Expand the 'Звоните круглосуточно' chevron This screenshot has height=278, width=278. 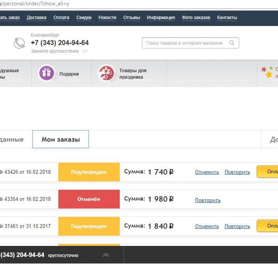point(85,51)
